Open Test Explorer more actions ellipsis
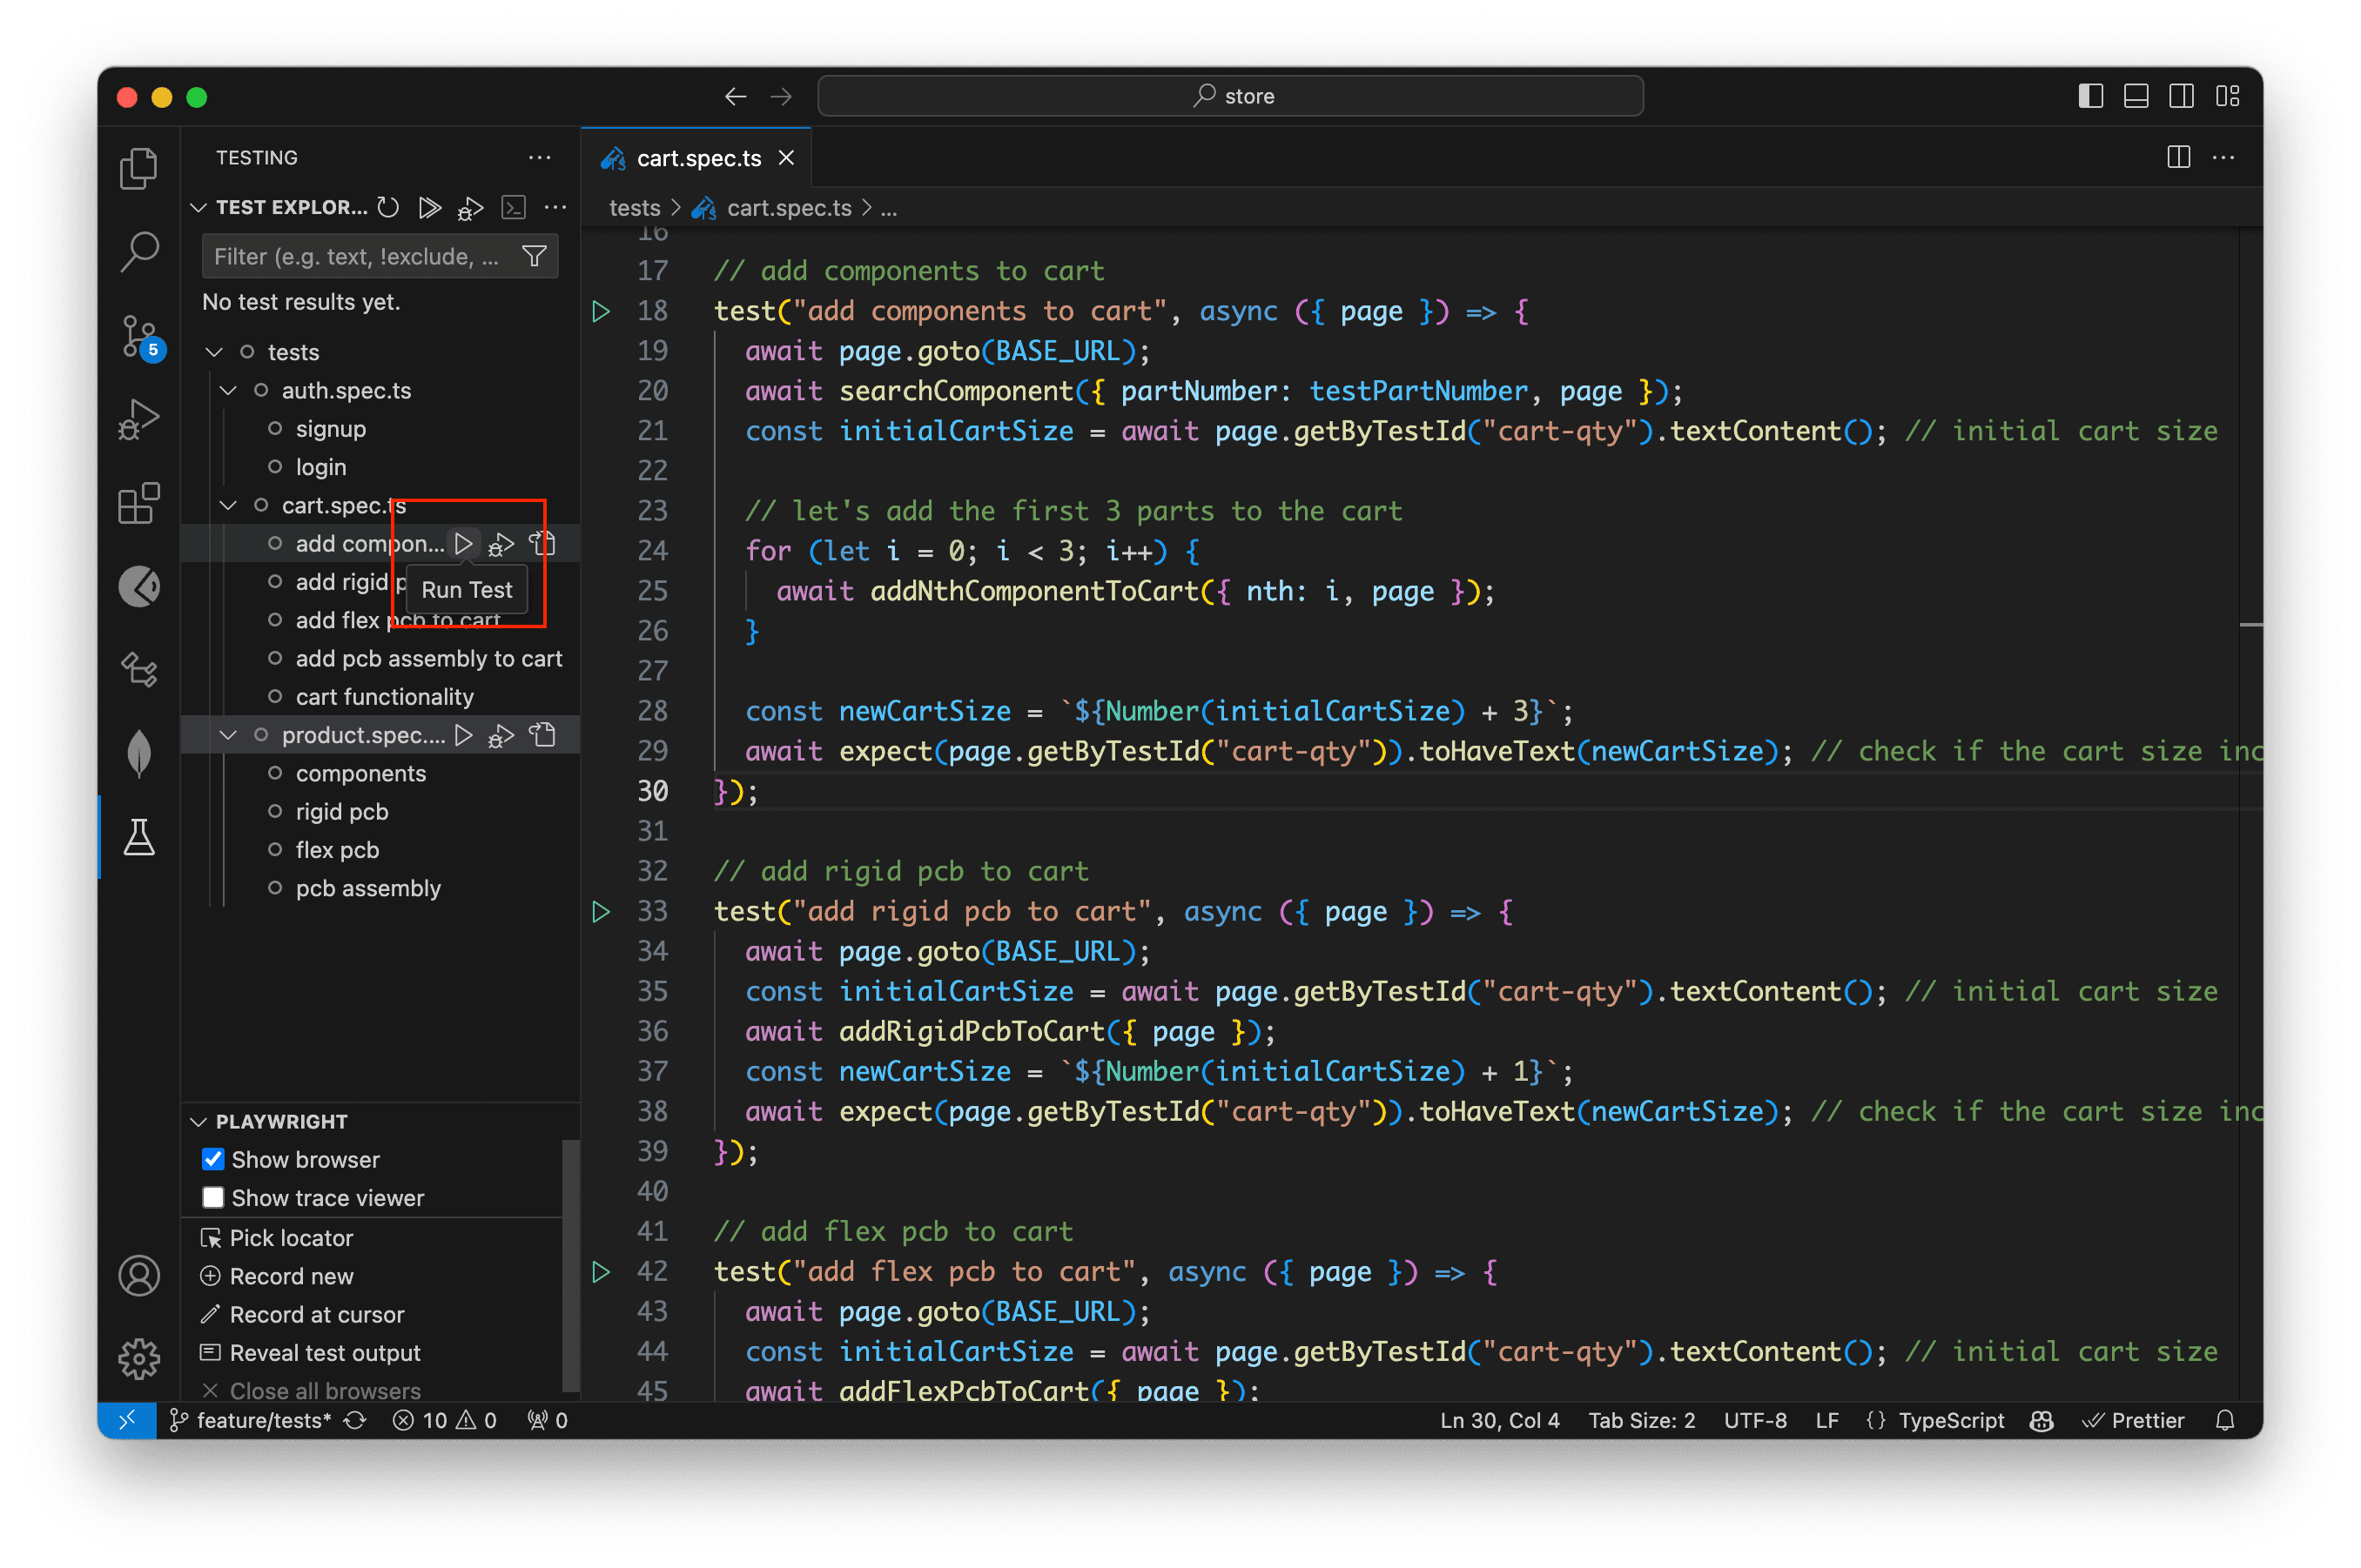2361x1568 pixels. (x=555, y=207)
